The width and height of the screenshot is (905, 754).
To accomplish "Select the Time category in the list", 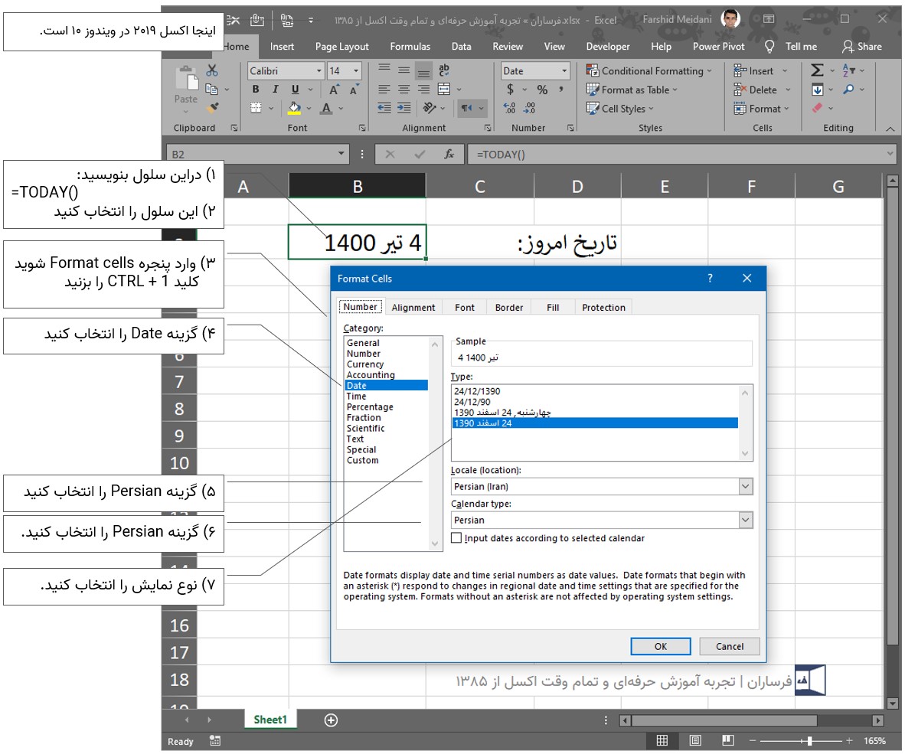I will tap(356, 397).
